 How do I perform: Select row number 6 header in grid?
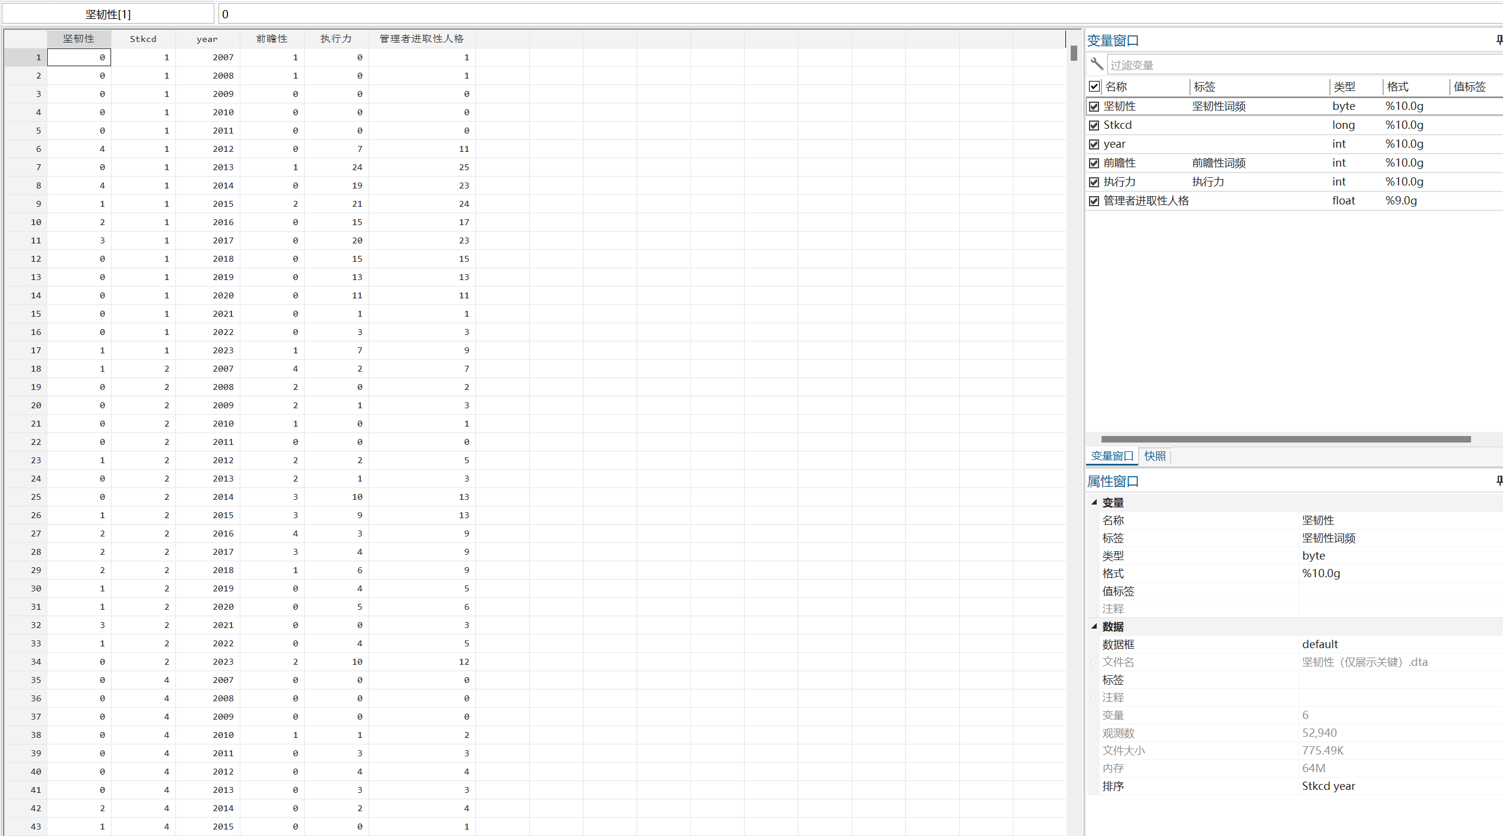[x=27, y=149]
